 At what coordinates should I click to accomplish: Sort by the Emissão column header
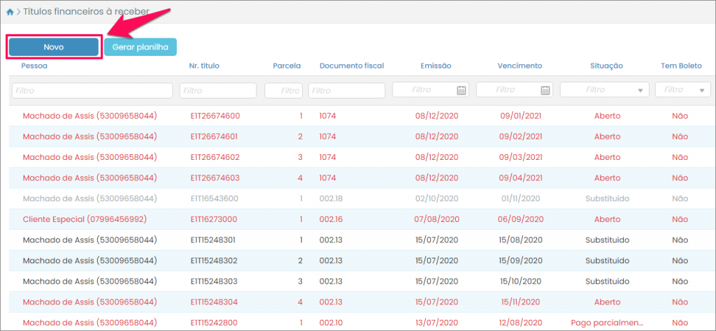tap(436, 66)
